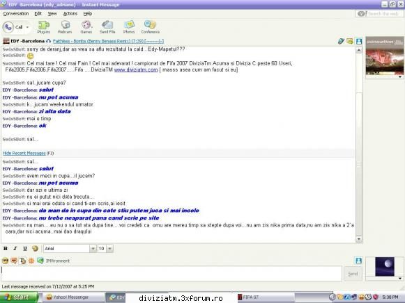The image size is (405, 303).
Task: Open the Windows start button
Action: (x=19, y=297)
